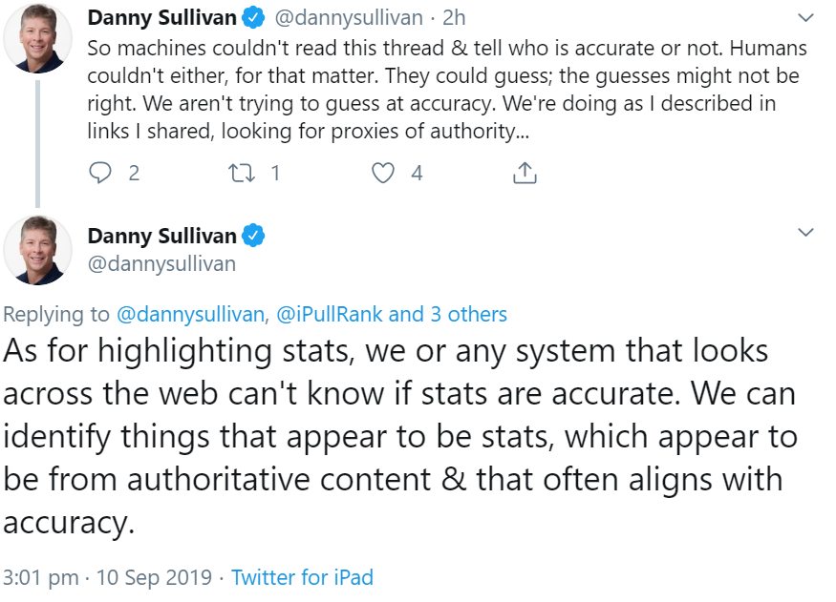The image size is (836, 602).
Task: Open the @dannysullivan handle under the lower tweet name
Action: [x=161, y=263]
